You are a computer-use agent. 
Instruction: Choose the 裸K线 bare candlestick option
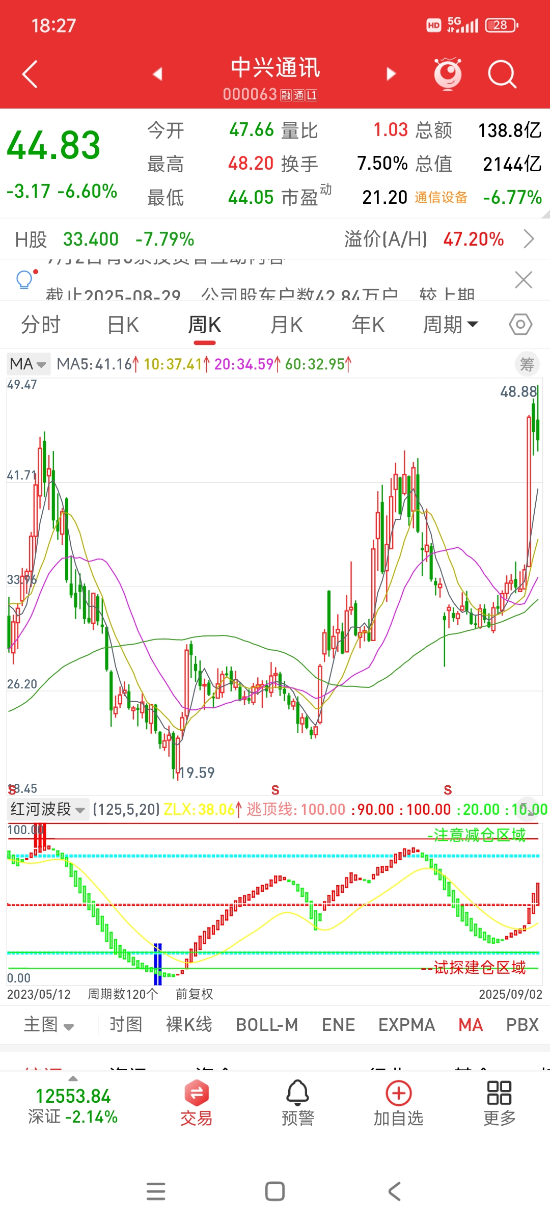189,1025
